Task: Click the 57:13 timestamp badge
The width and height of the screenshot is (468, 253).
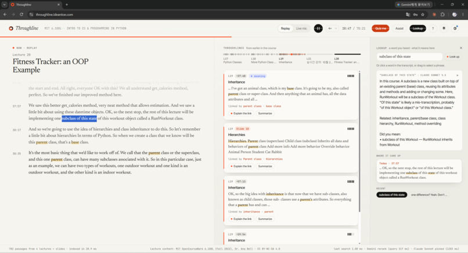Action: pos(241,182)
